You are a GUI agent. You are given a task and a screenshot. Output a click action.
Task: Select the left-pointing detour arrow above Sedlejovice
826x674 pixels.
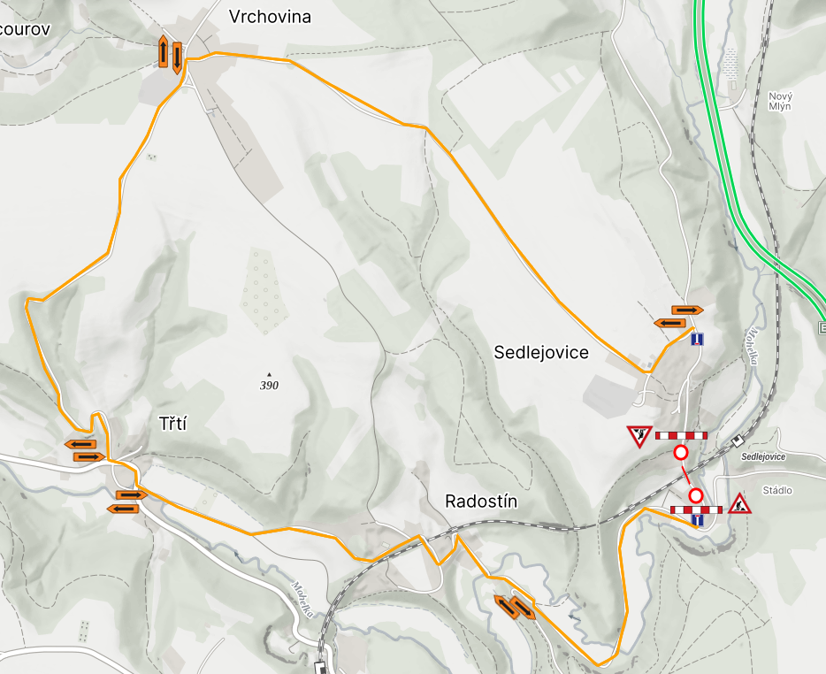click(669, 323)
